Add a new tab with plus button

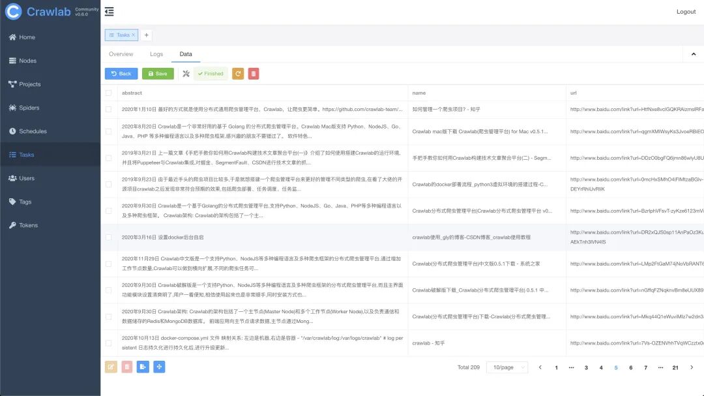(x=147, y=35)
